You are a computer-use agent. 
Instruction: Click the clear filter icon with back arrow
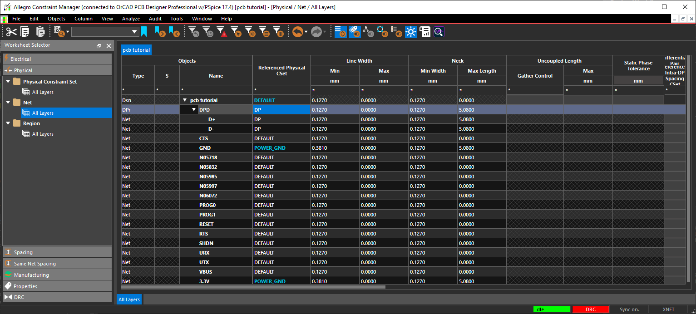pos(194,32)
